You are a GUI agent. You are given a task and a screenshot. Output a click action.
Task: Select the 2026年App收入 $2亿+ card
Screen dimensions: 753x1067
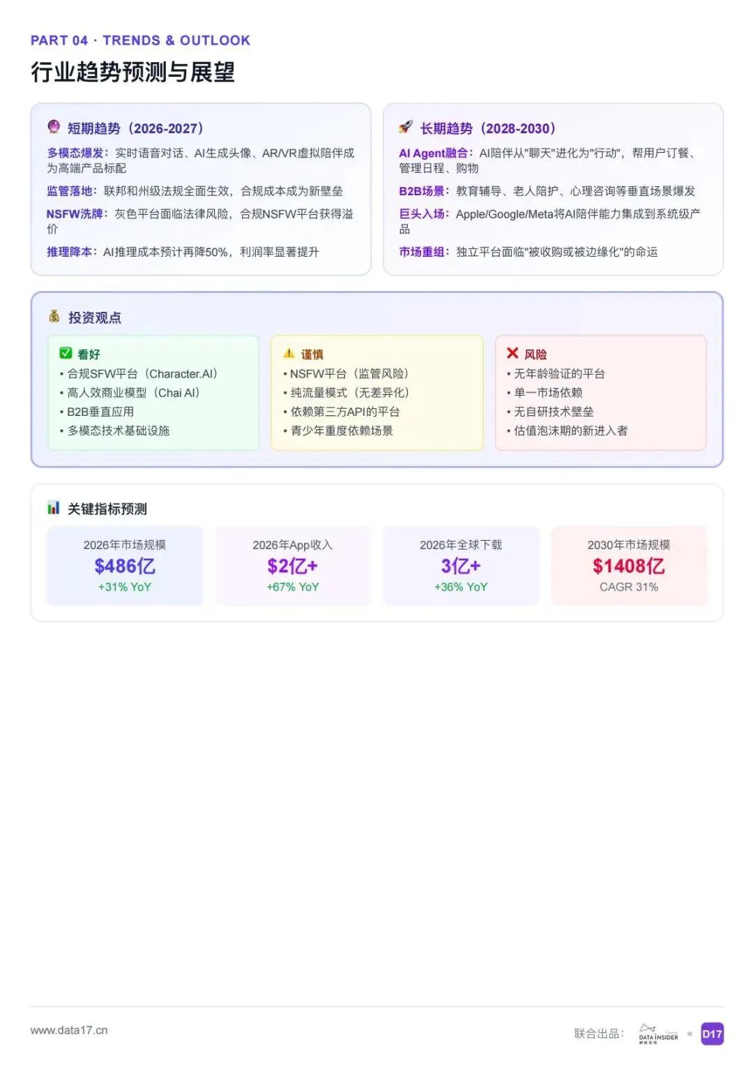point(293,566)
